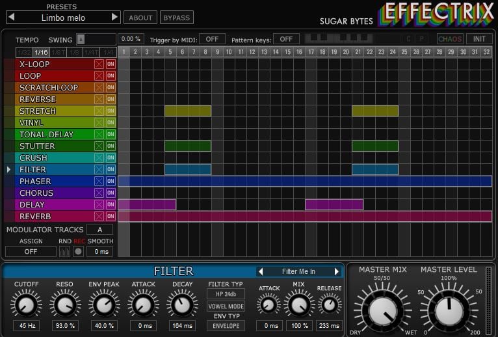Clear the CHORUS track with its X icon
This screenshot has height=337, width=498.
pyautogui.click(x=99, y=193)
